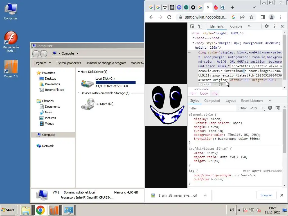The image size is (288, 216).
Task: Bookmark this page star icon
Action: (251, 17)
